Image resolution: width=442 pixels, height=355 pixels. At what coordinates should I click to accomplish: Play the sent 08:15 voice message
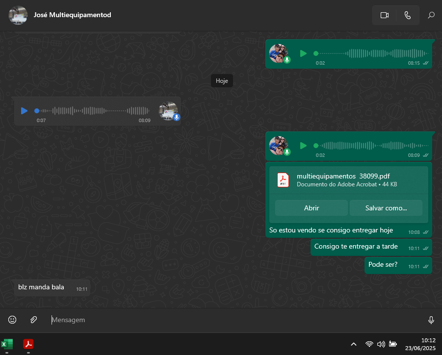coord(303,53)
